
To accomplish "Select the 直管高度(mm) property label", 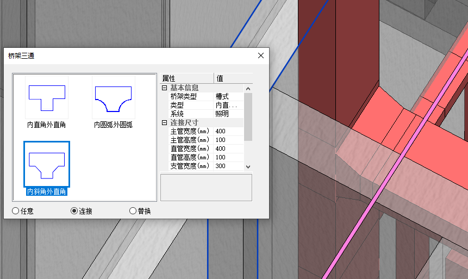I will pos(190,157).
